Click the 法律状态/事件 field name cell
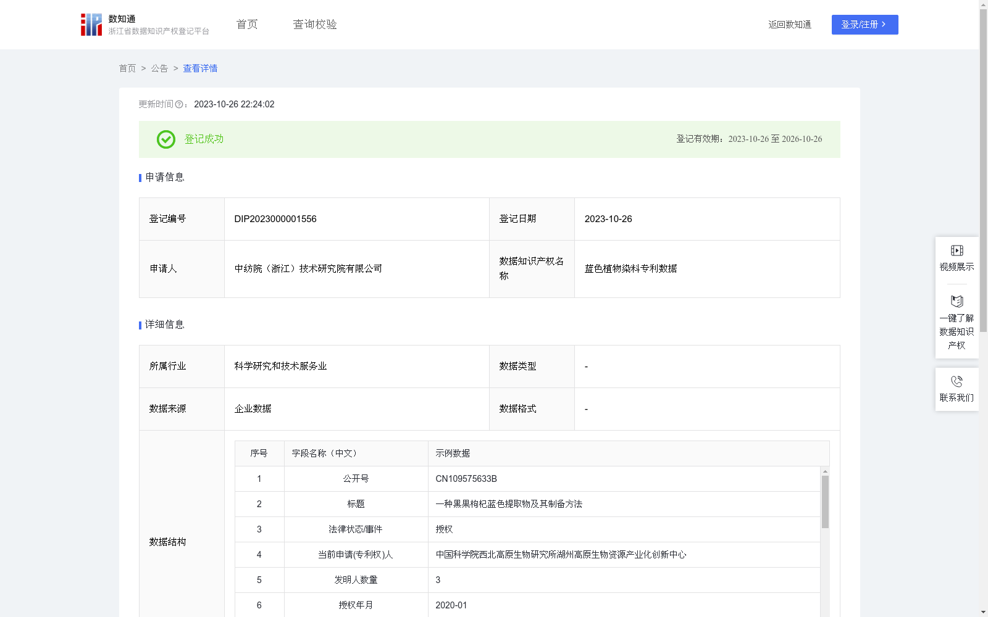988x617 pixels. (356, 529)
